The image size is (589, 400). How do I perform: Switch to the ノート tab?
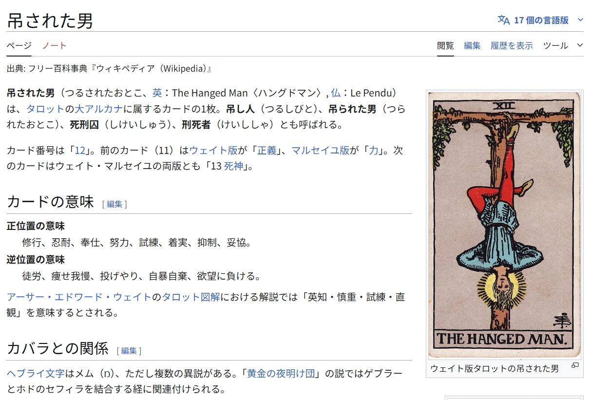point(54,45)
